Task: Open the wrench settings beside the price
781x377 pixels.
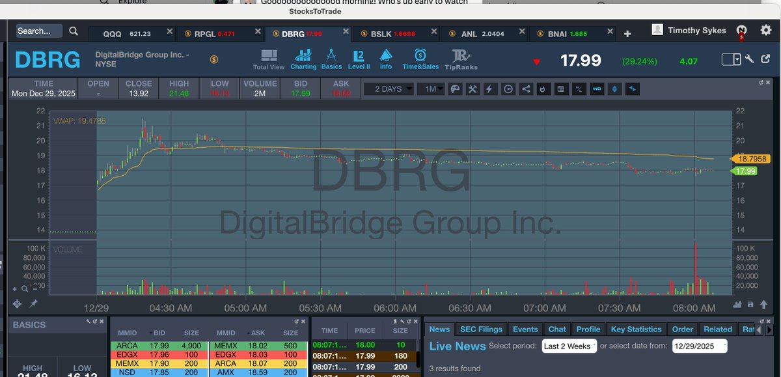Action: coord(749,59)
